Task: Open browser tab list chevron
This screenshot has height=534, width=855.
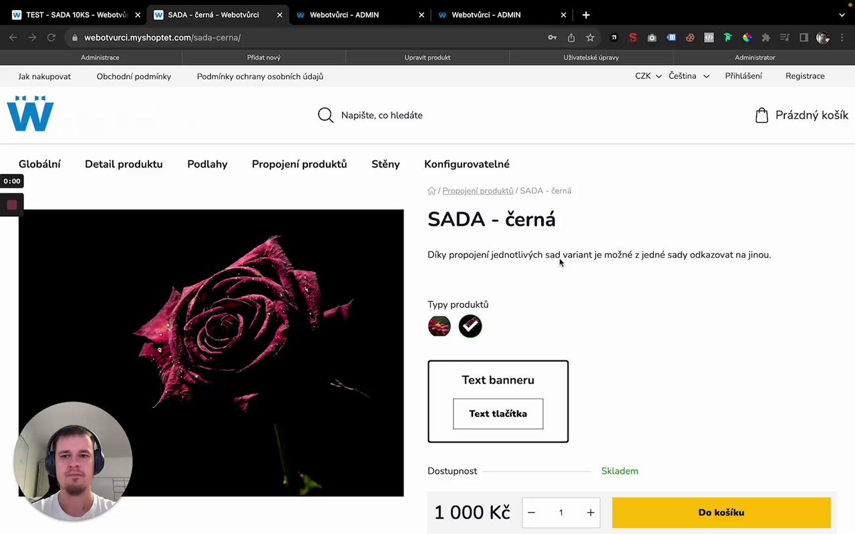Action: (842, 15)
